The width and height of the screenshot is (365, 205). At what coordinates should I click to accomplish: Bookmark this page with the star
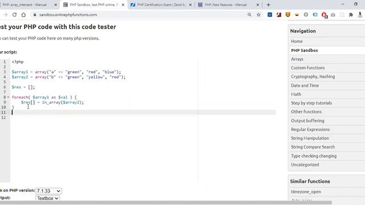coord(258,15)
